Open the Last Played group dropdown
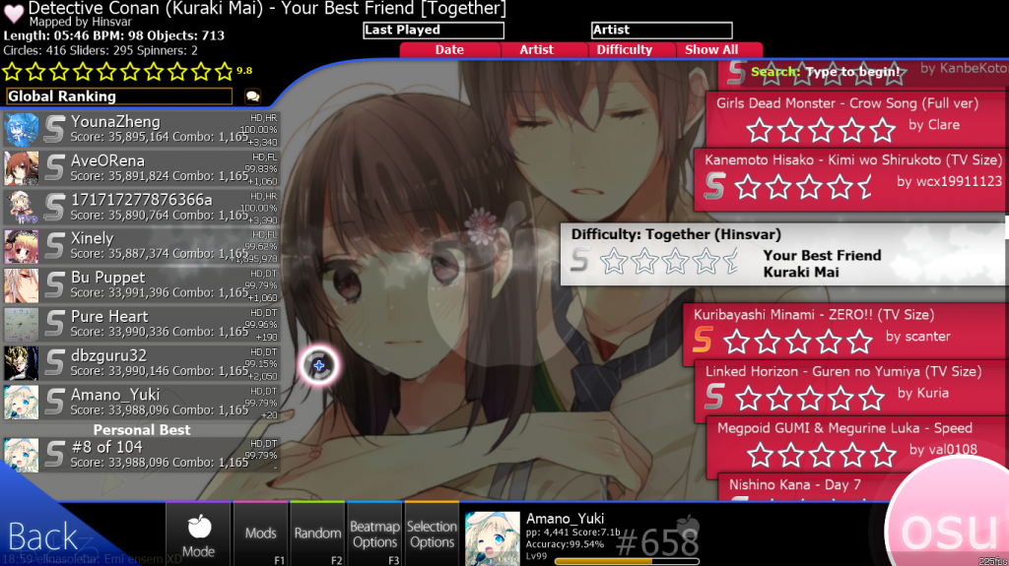Screen dimensions: 1009x566 click(434, 31)
